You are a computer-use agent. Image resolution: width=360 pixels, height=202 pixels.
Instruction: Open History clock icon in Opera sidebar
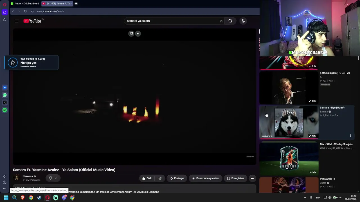[4, 182]
